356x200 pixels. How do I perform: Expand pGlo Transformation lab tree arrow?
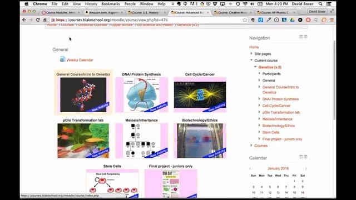[x=259, y=112]
